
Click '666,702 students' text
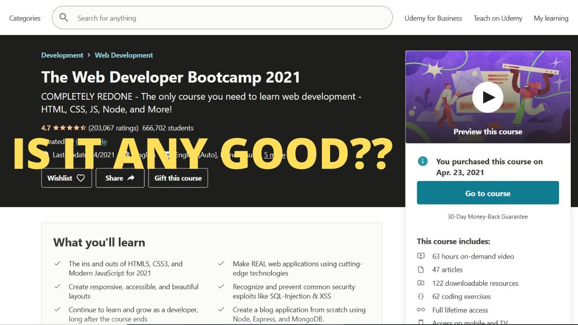pos(168,128)
